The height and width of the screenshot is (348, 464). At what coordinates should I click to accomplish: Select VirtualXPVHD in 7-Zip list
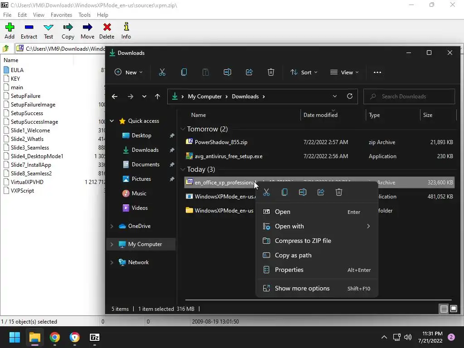coord(27,182)
